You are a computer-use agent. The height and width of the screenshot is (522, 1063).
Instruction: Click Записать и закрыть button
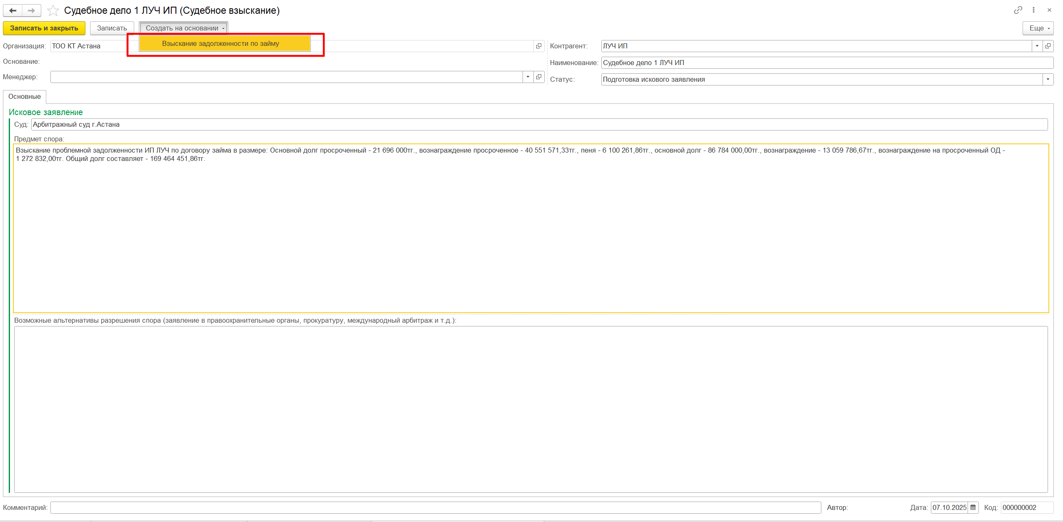click(44, 28)
